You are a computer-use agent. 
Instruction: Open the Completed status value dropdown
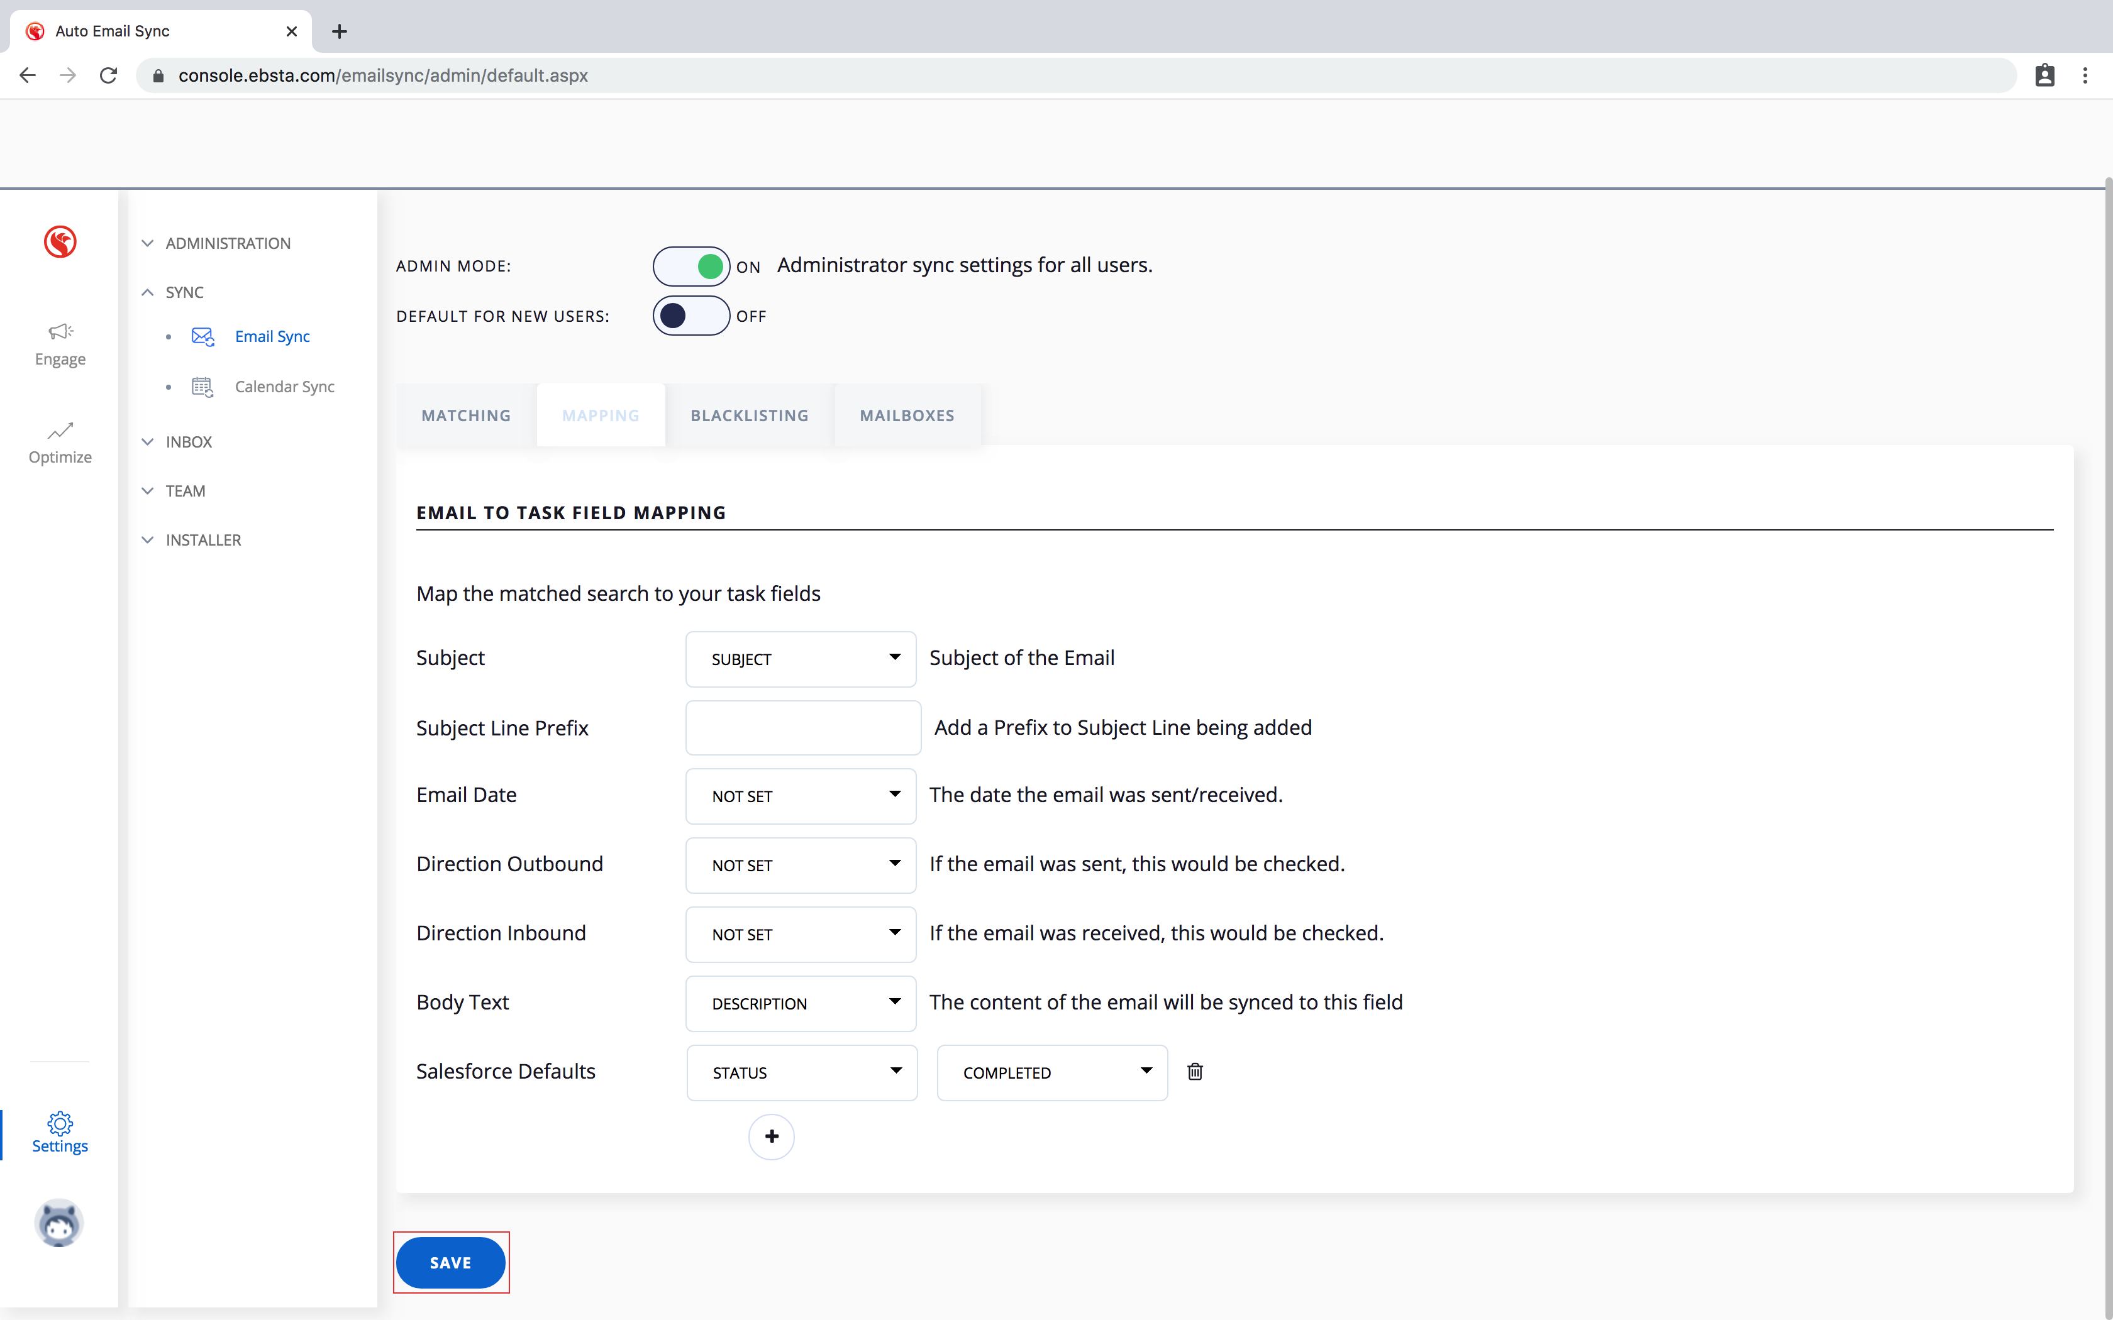coord(1051,1072)
